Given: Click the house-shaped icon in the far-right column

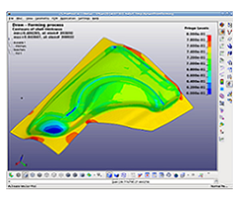Looking at the screenshot, I should tap(230, 62).
